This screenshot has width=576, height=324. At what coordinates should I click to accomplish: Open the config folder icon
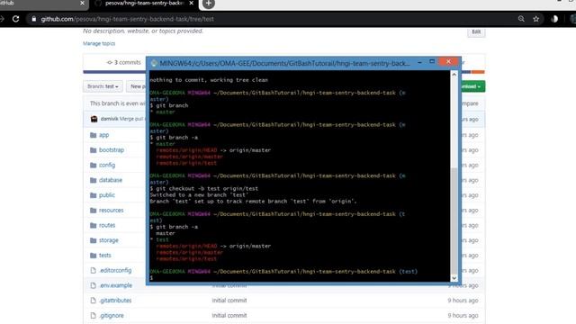[x=94, y=166]
